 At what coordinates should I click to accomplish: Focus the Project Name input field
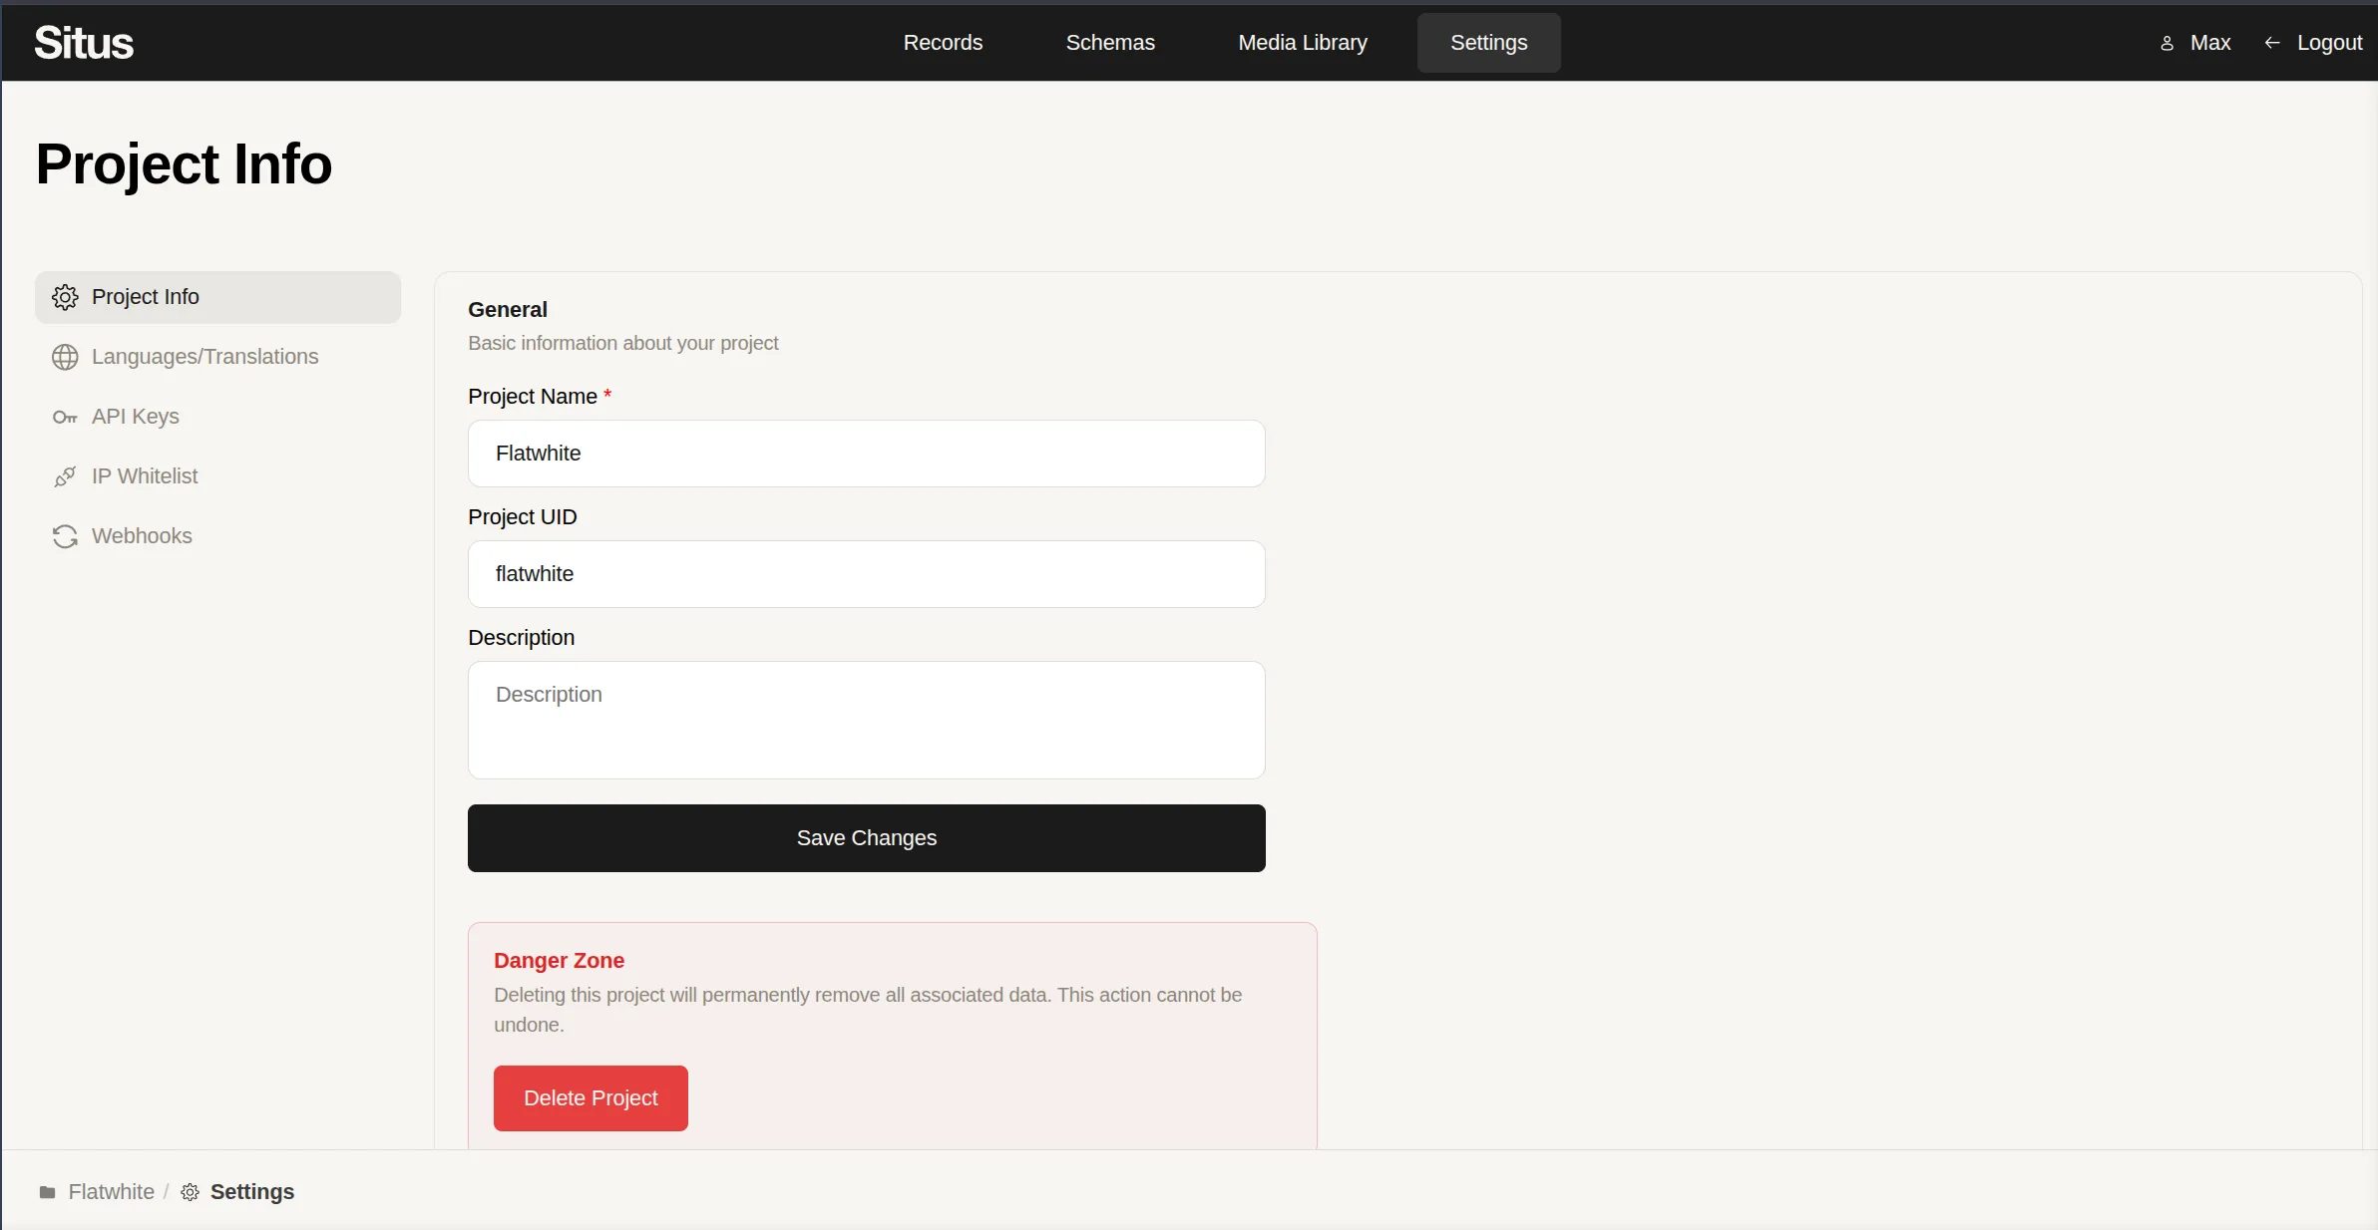(x=866, y=454)
